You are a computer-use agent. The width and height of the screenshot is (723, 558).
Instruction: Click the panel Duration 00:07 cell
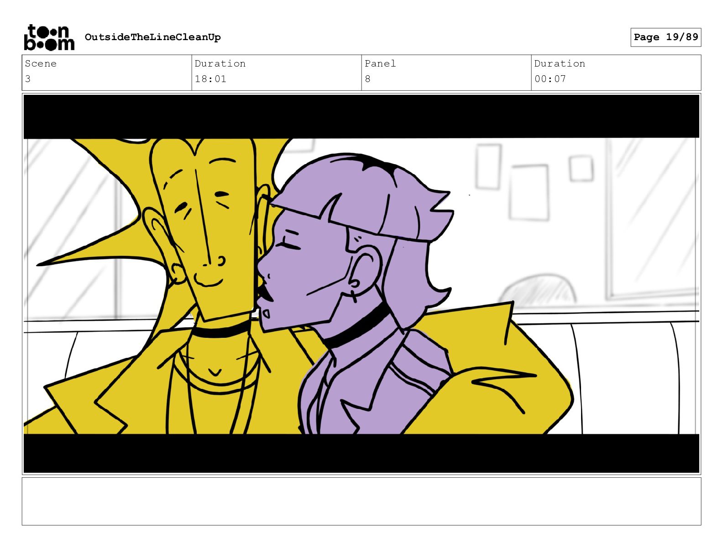[x=616, y=72]
